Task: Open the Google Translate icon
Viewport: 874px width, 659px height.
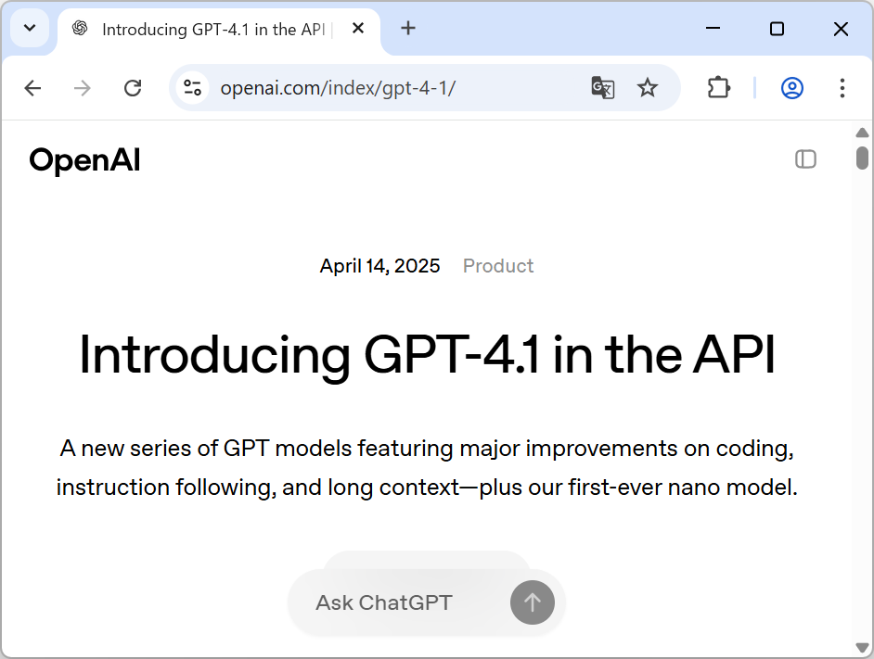Action: [x=602, y=87]
